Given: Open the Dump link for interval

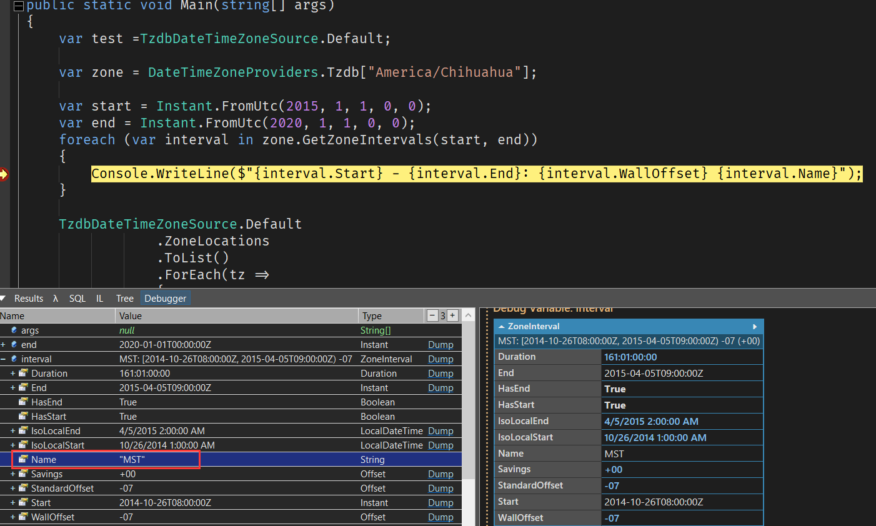Looking at the screenshot, I should (440, 359).
